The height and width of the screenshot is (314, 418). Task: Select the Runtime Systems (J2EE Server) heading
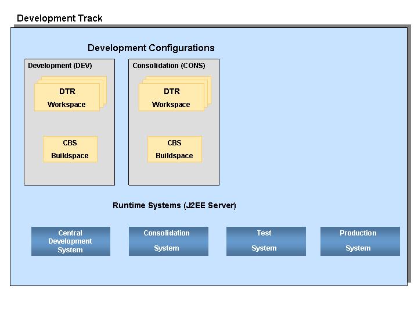174,205
